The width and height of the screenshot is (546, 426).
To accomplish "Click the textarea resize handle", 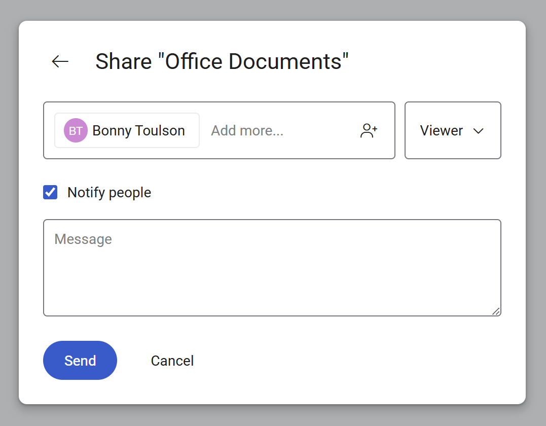I will tap(496, 312).
